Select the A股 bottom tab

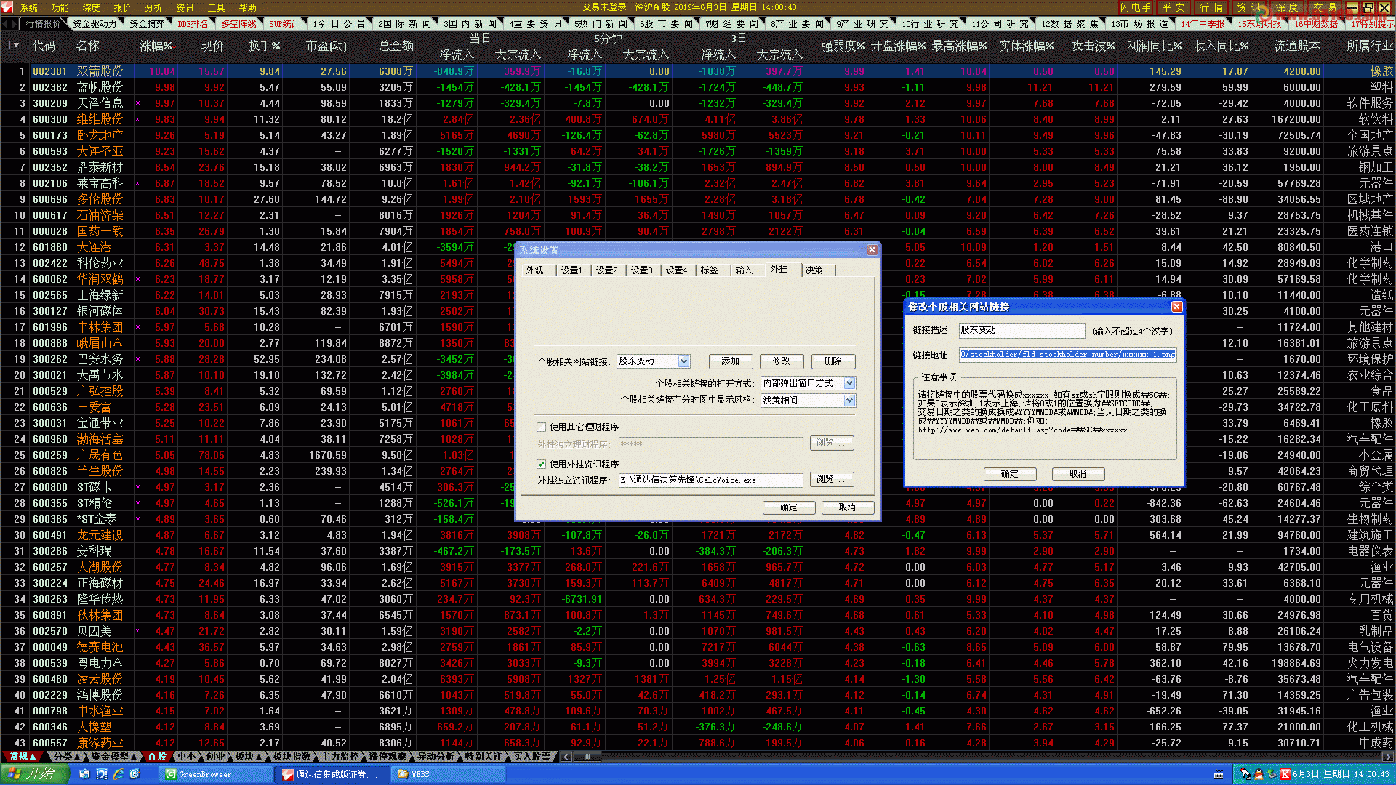(157, 757)
